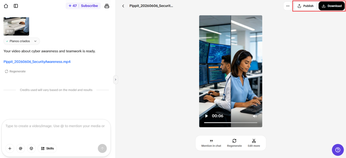The width and height of the screenshot is (346, 158).
Task: Open Pippit_20260606_SecurityAwareness.mp4 link
Action: coord(37,62)
